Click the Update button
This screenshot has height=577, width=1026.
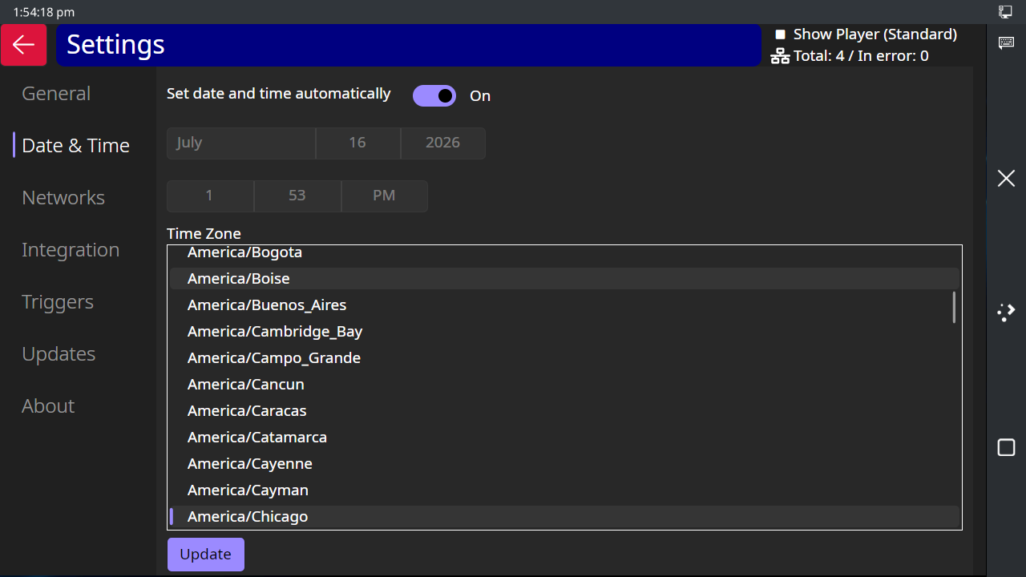(x=206, y=555)
